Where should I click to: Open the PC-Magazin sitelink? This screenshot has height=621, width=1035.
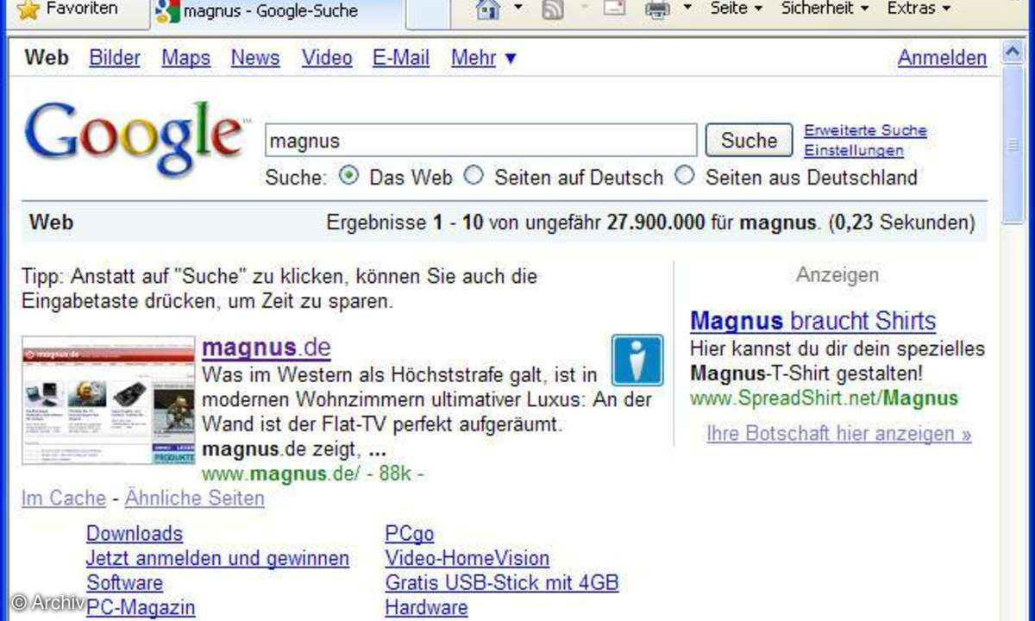141,607
